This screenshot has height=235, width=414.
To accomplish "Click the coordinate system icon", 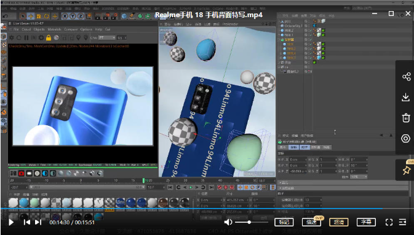I will coord(89,17).
